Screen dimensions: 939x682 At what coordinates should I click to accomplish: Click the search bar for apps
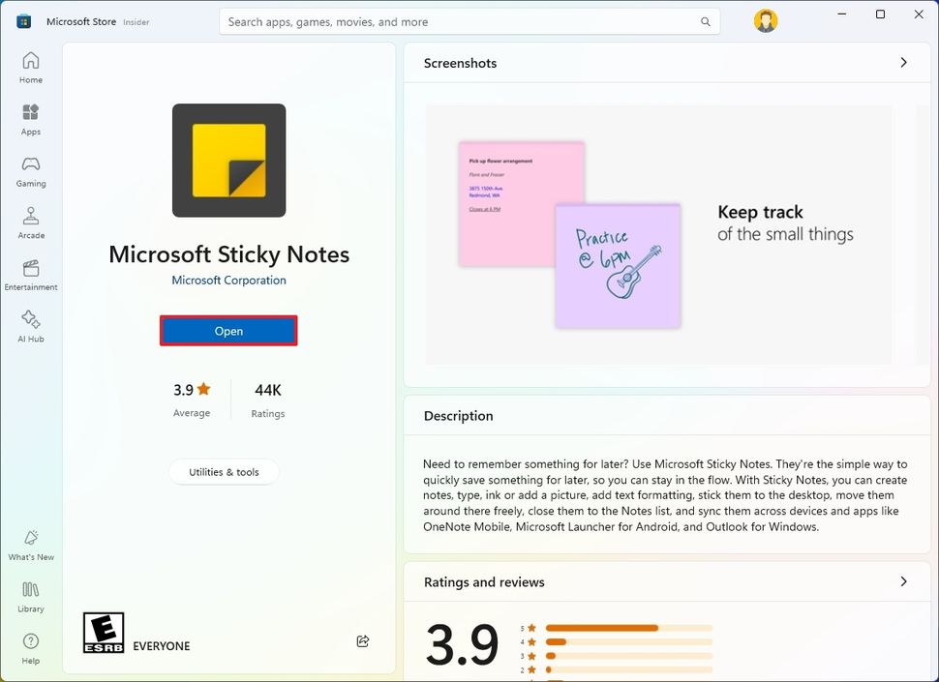(x=470, y=20)
